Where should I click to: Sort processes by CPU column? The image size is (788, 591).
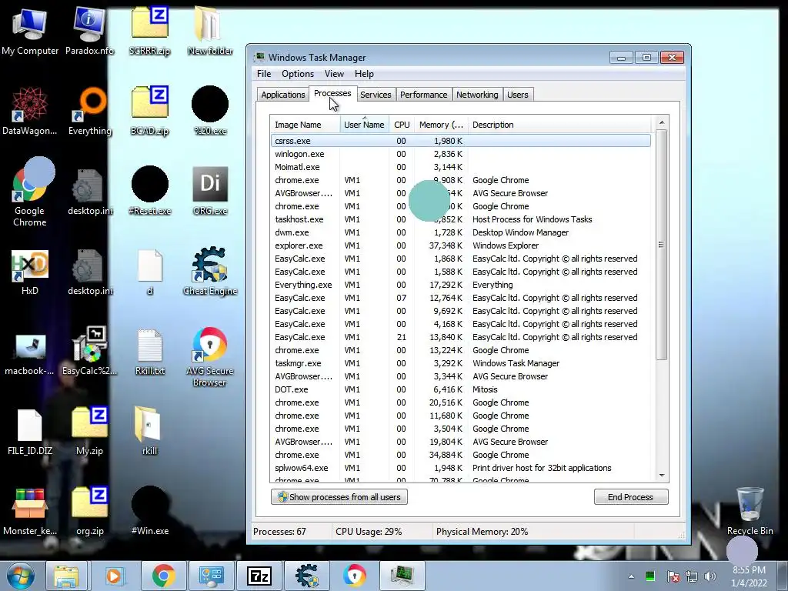(402, 125)
